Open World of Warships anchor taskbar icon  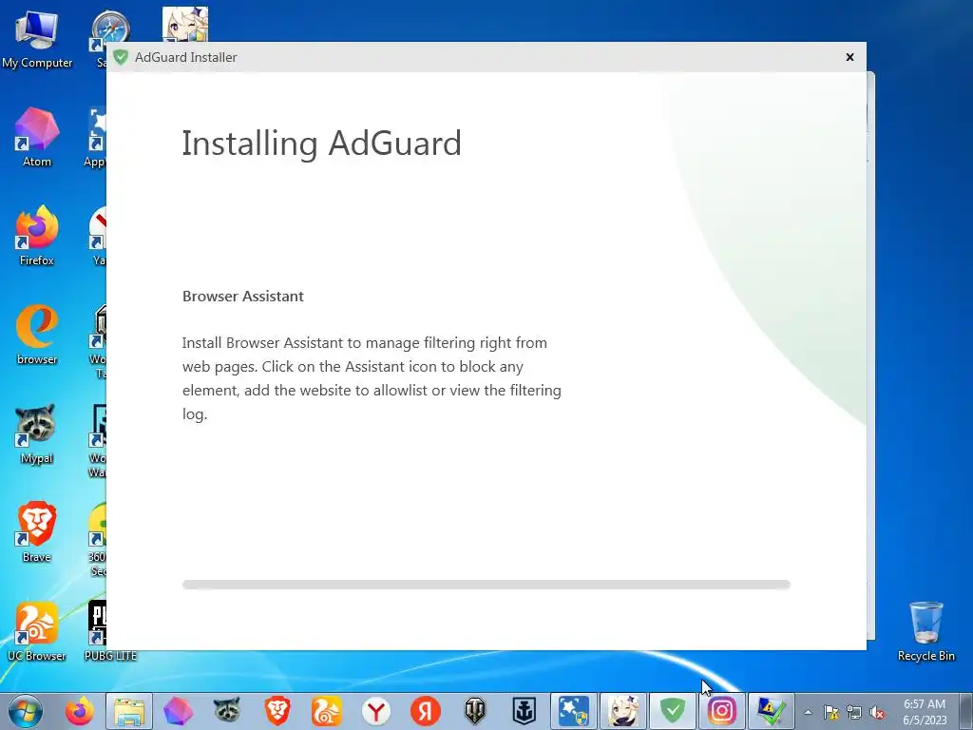pos(524,711)
